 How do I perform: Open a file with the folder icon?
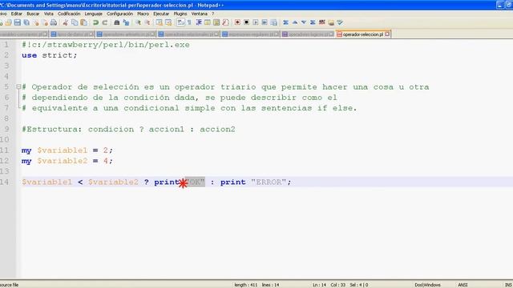pyautogui.click(x=8, y=22)
